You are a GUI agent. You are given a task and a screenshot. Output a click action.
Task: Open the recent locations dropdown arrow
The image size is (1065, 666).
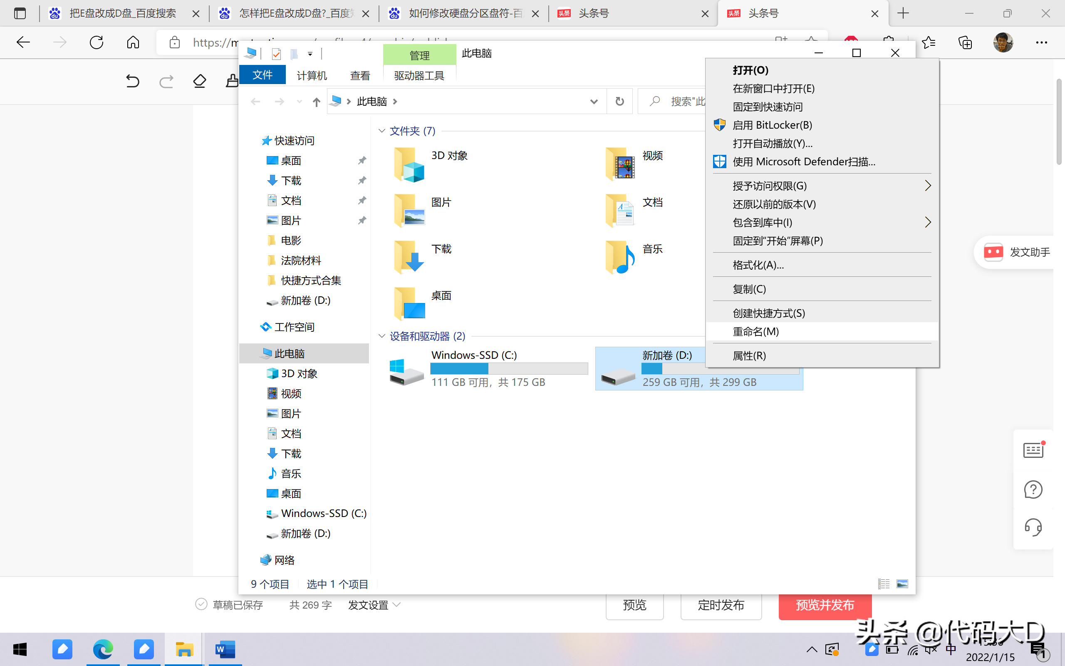[x=299, y=102]
